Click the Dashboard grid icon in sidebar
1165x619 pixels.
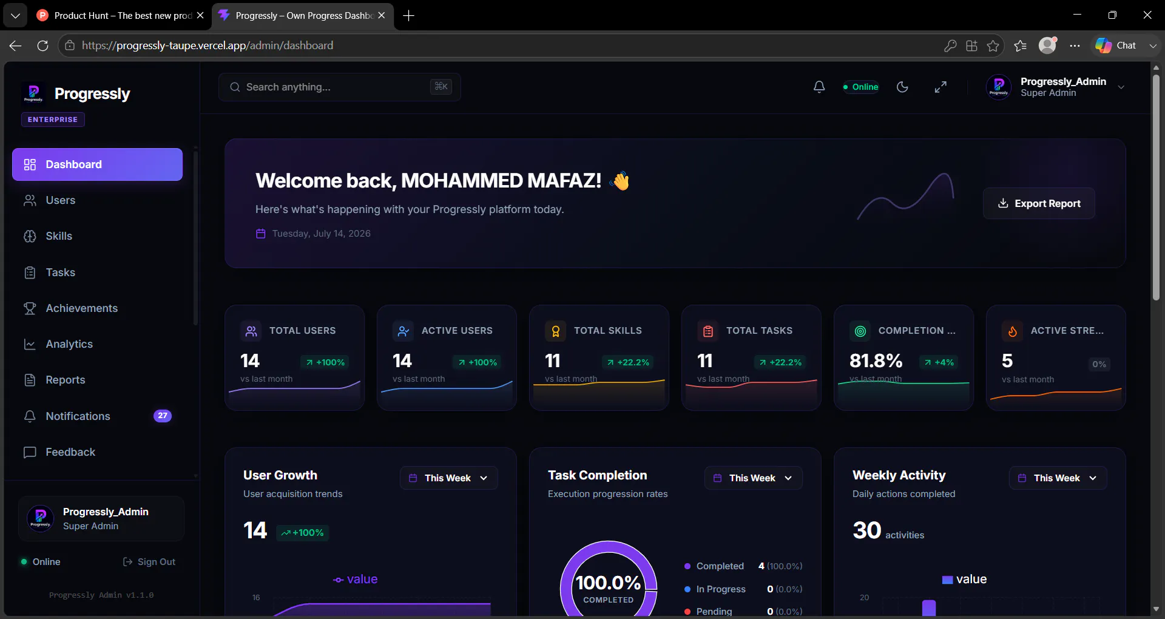coord(30,164)
